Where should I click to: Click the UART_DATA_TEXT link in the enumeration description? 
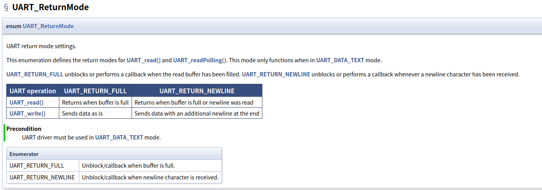[x=340, y=60]
